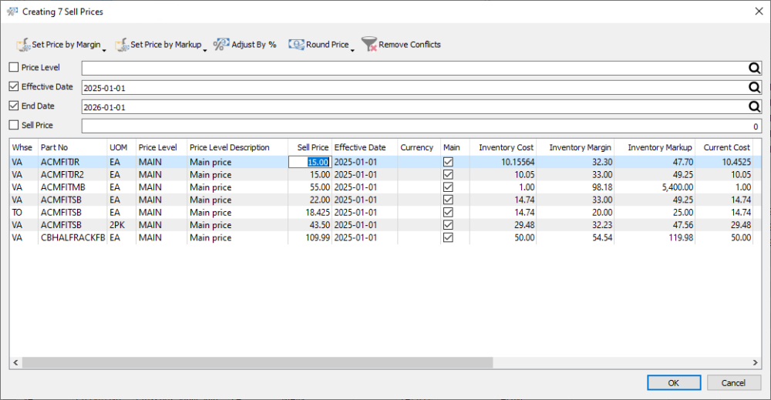
Task: Click the Sell Price input field
Action: pyautogui.click(x=422, y=126)
